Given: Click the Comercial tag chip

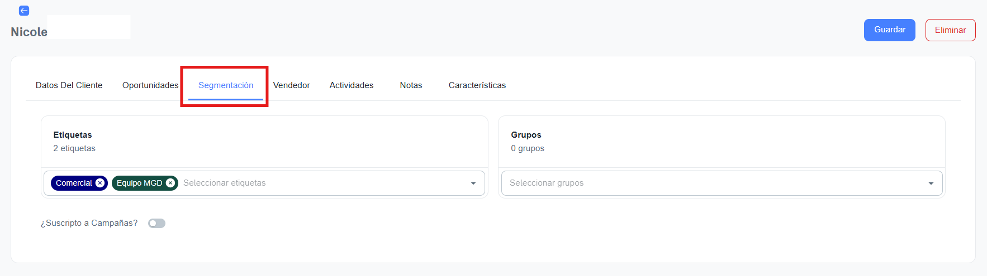Looking at the screenshot, I should pyautogui.click(x=73, y=183).
